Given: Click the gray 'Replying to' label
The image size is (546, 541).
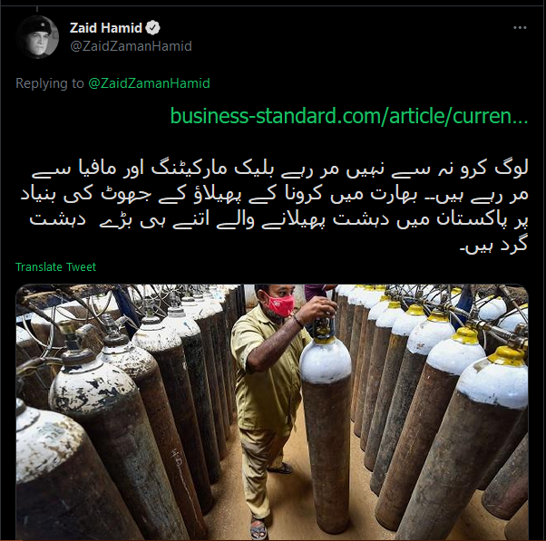Looking at the screenshot, I should tap(50, 83).
